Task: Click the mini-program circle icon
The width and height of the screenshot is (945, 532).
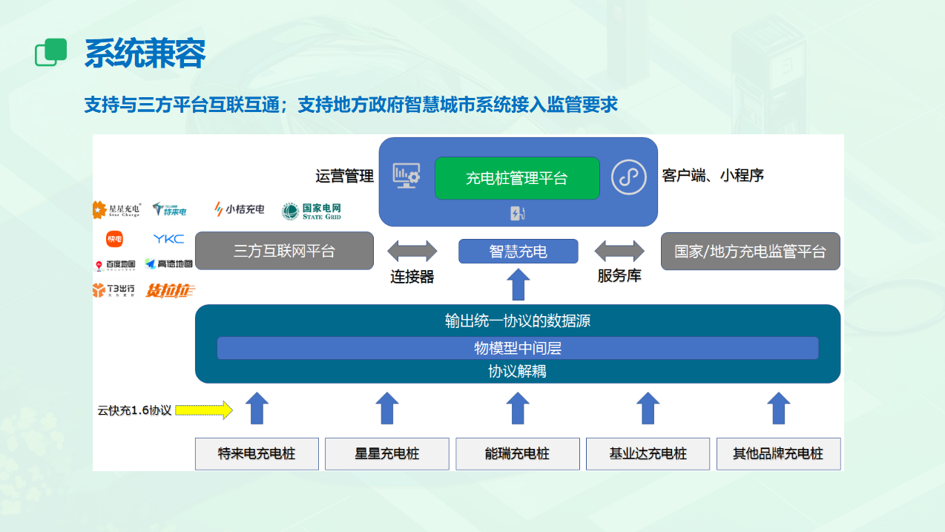Action: pos(629,177)
